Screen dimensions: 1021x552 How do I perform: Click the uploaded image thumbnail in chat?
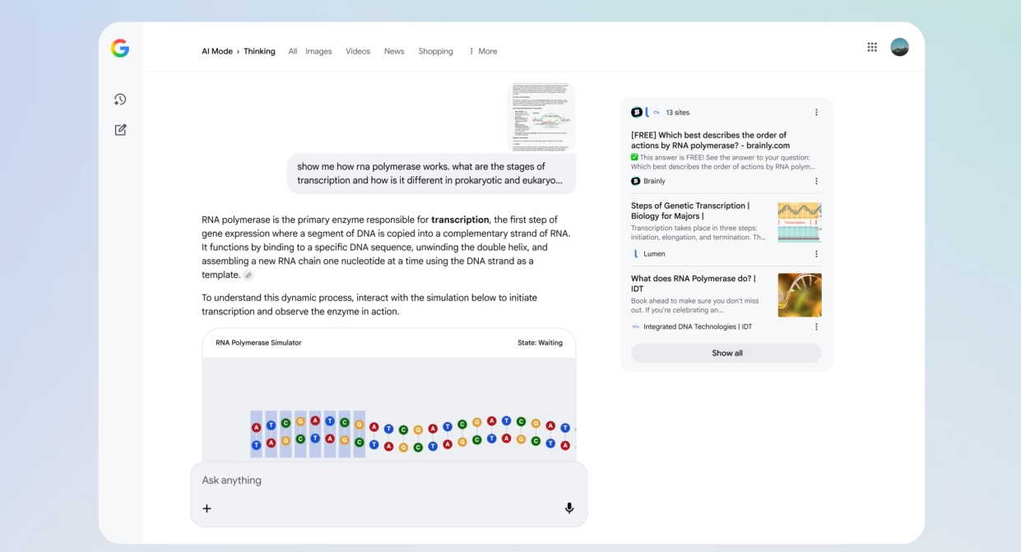coord(541,116)
